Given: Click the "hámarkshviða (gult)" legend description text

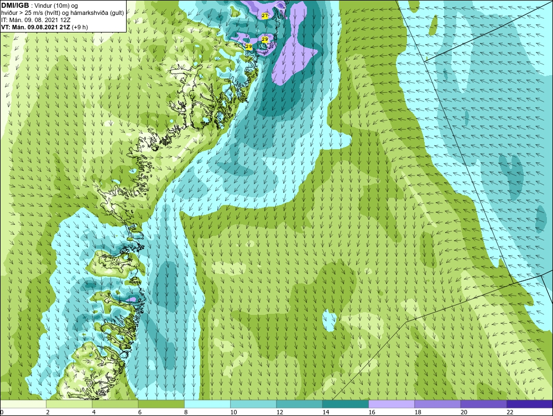Looking at the screenshot, I should 96,13.
